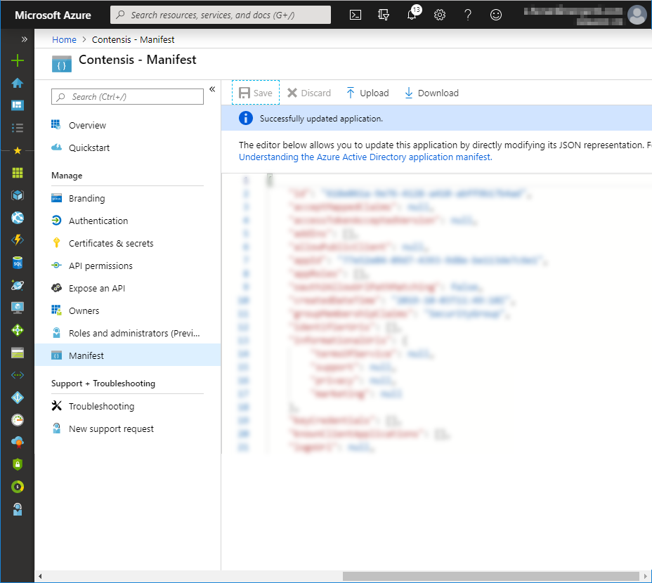Open the Feedback smiley icon
652x583 pixels.
[x=495, y=15]
